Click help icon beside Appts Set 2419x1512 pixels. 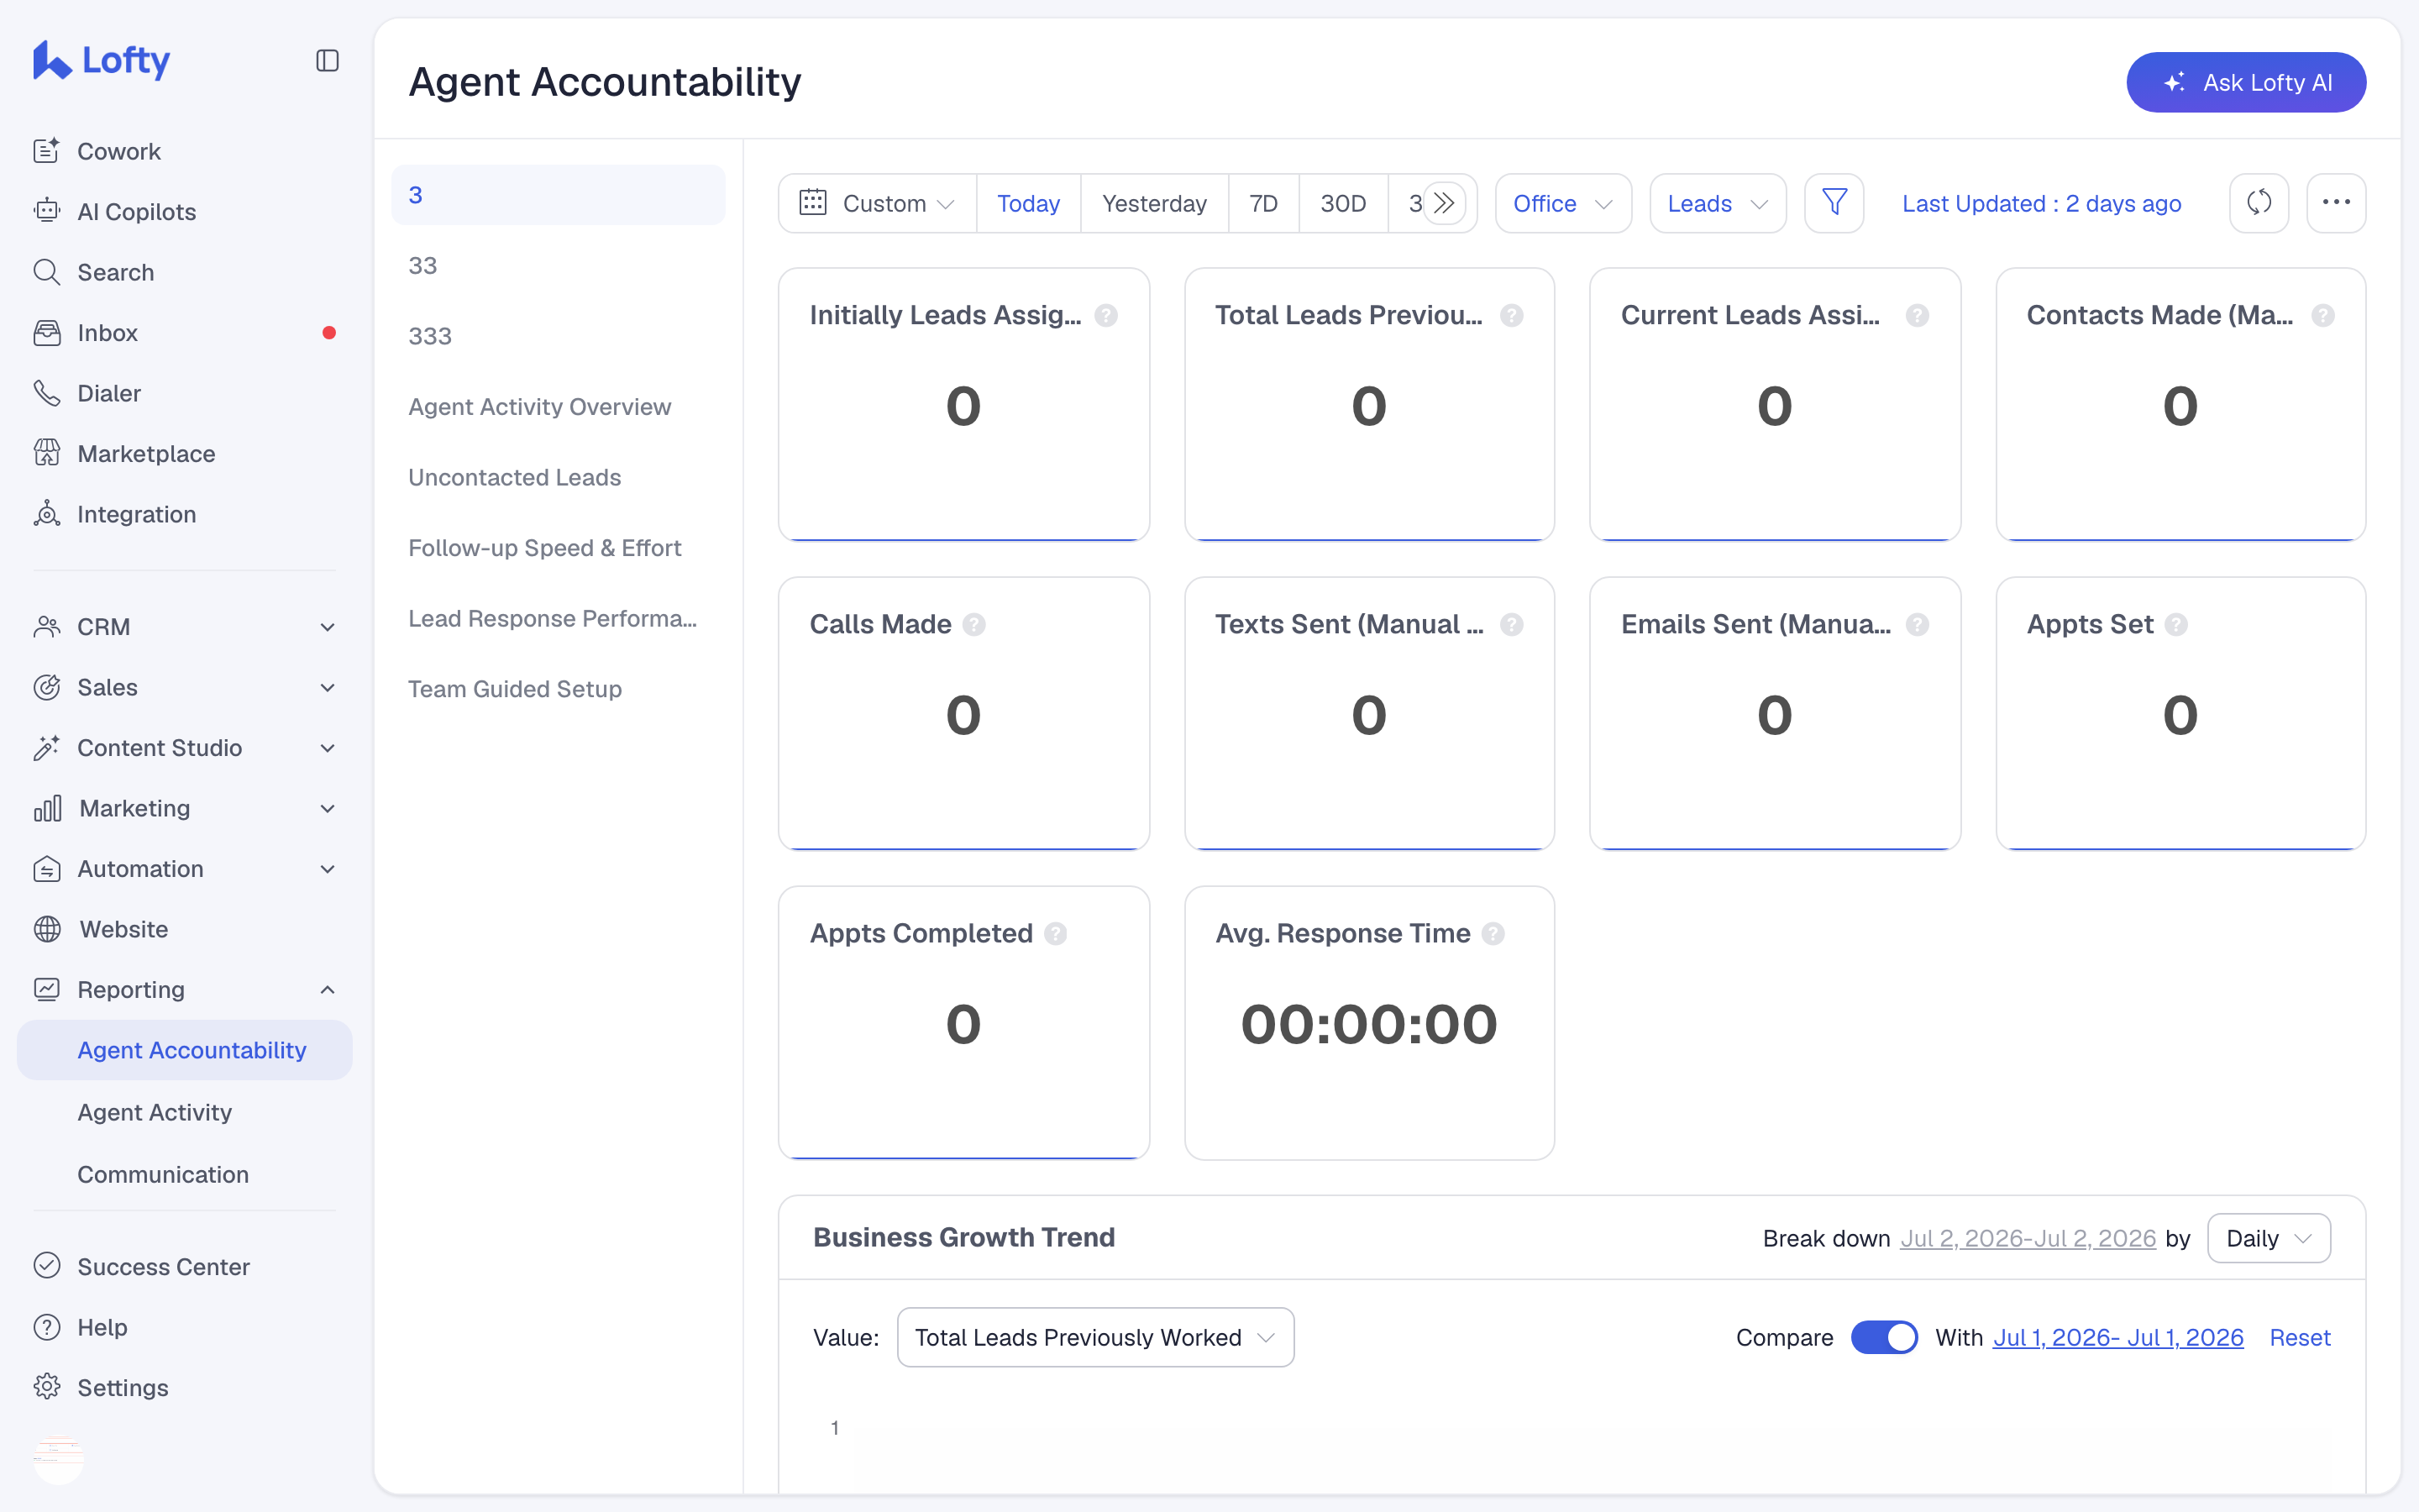point(2176,624)
